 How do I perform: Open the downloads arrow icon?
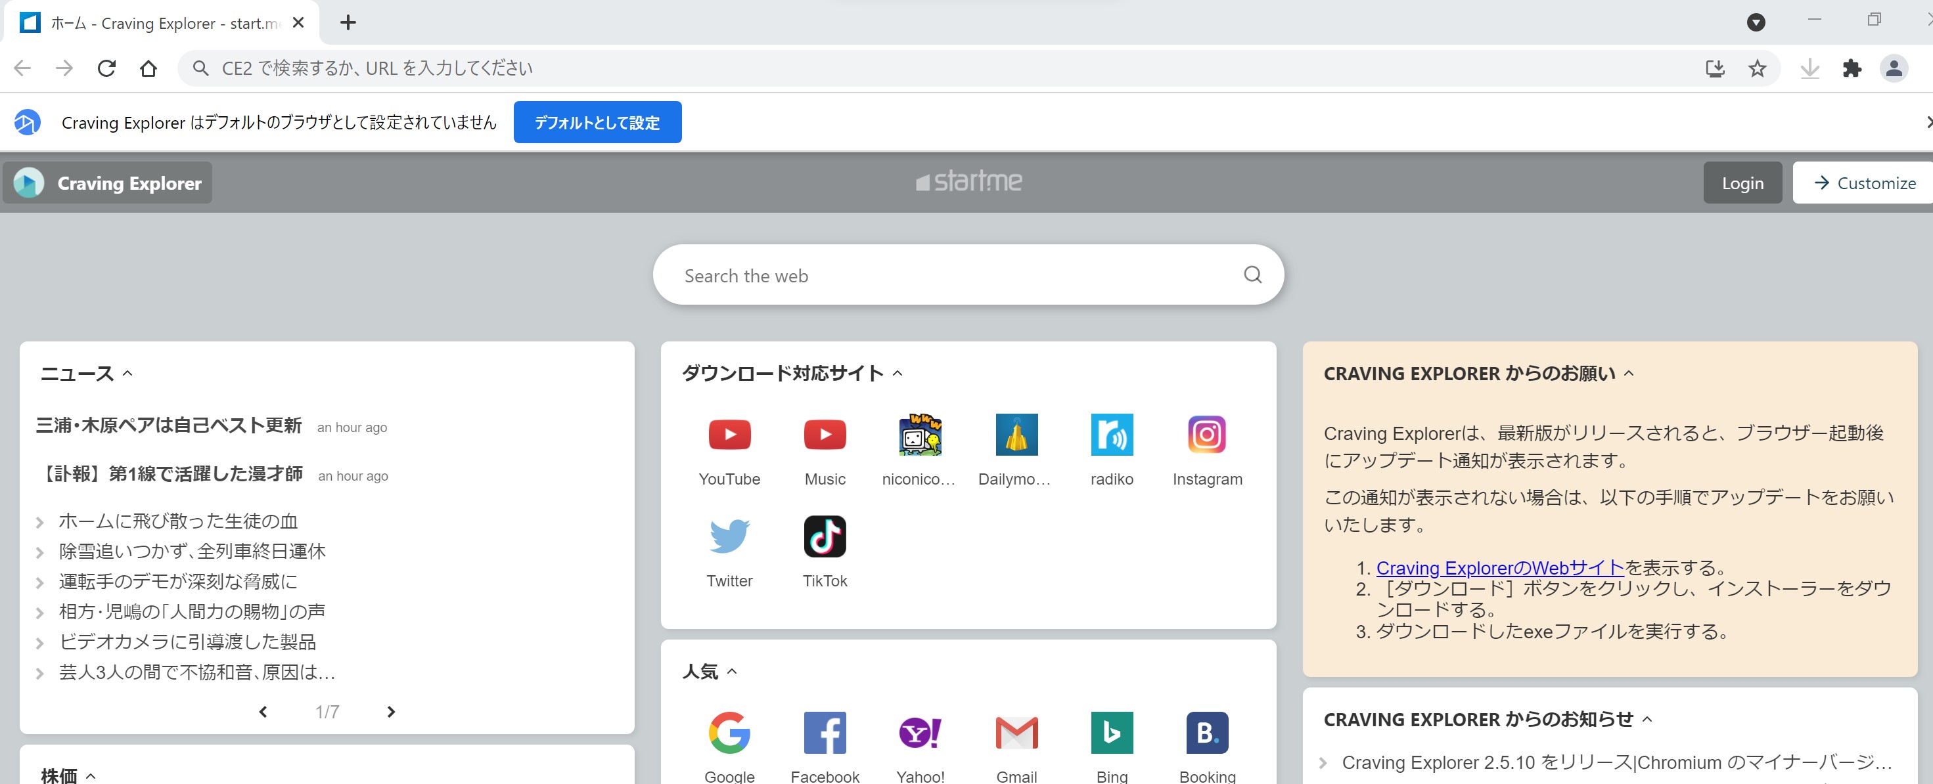tap(1809, 69)
